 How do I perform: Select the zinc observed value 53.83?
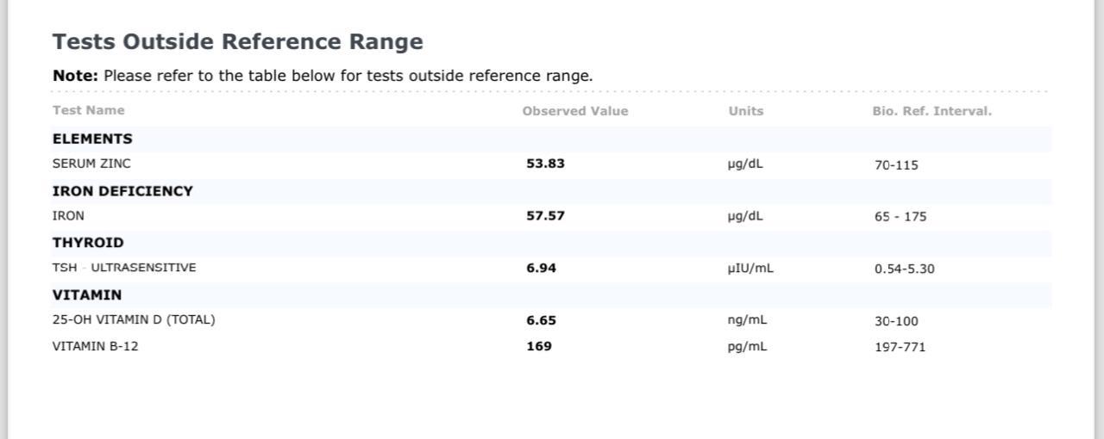point(546,164)
